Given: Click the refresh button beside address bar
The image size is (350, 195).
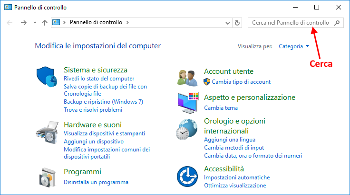Looking at the screenshot, I should pos(237,23).
